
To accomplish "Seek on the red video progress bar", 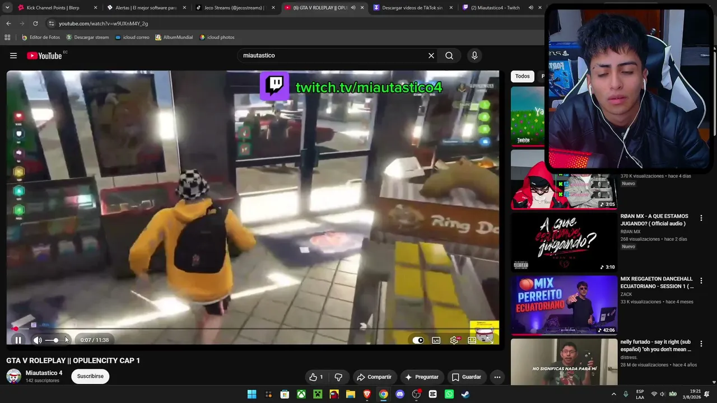I will [253, 329].
